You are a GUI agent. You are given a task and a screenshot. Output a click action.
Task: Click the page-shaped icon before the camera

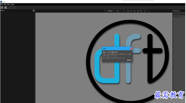(138, 11)
